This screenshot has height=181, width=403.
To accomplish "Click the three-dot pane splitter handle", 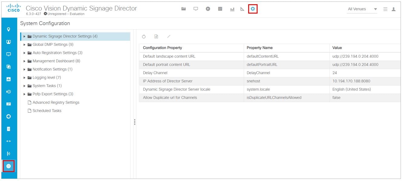I will (135, 122).
